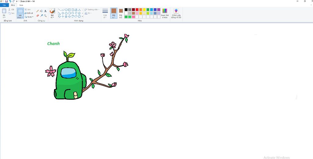The width and height of the screenshot is (313, 159).
Task: Open the Tệp file menu tab
Action: [x=4, y=5]
